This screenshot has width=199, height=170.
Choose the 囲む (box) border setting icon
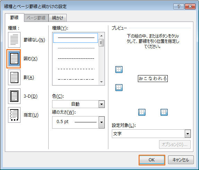coord(14,59)
